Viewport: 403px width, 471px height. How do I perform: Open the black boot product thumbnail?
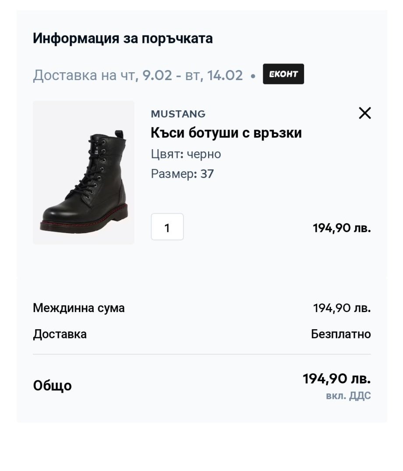coord(84,172)
